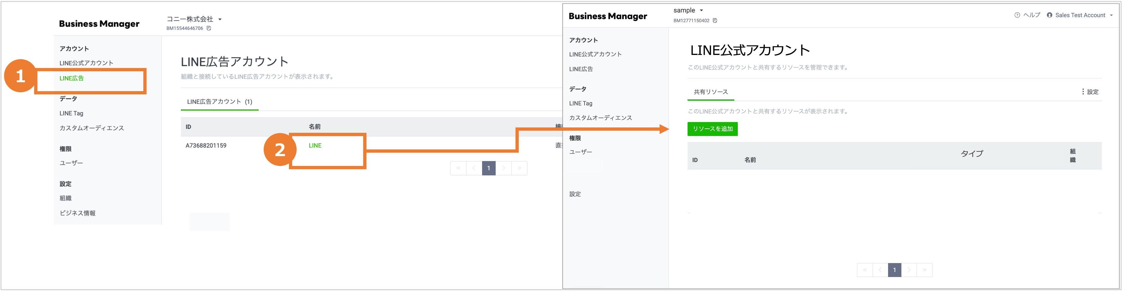
Task: Click タイプ column header in resource table
Action: tap(972, 154)
